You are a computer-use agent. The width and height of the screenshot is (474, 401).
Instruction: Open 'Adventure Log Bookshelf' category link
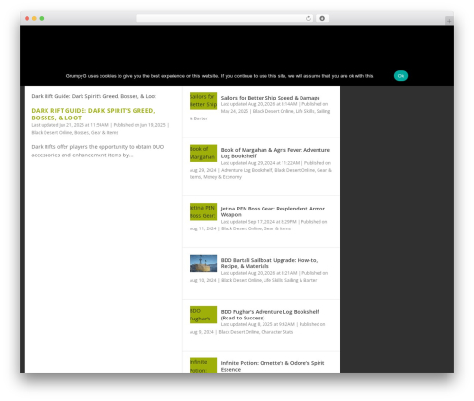(x=246, y=170)
